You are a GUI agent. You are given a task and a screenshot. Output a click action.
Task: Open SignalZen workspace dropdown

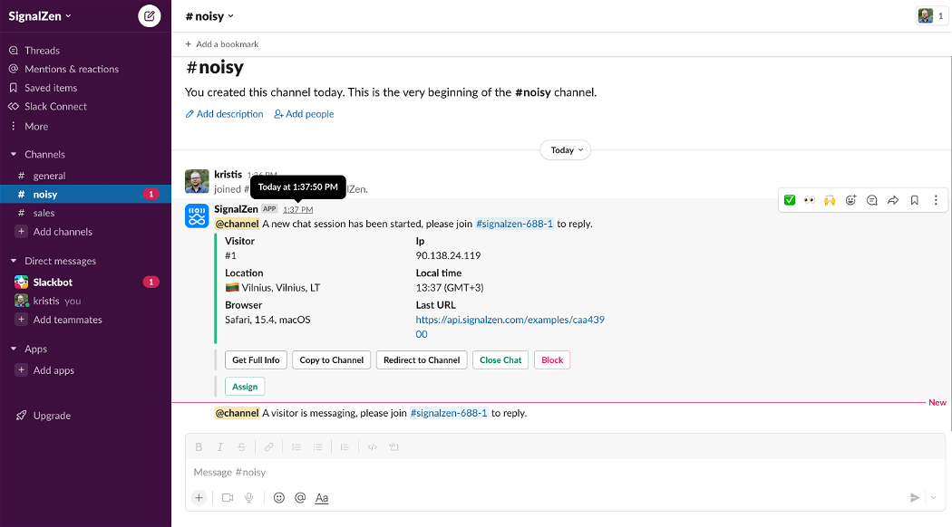click(x=40, y=16)
